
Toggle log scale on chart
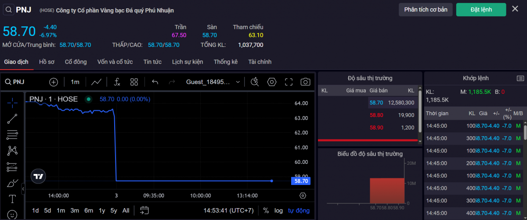coord(278,210)
